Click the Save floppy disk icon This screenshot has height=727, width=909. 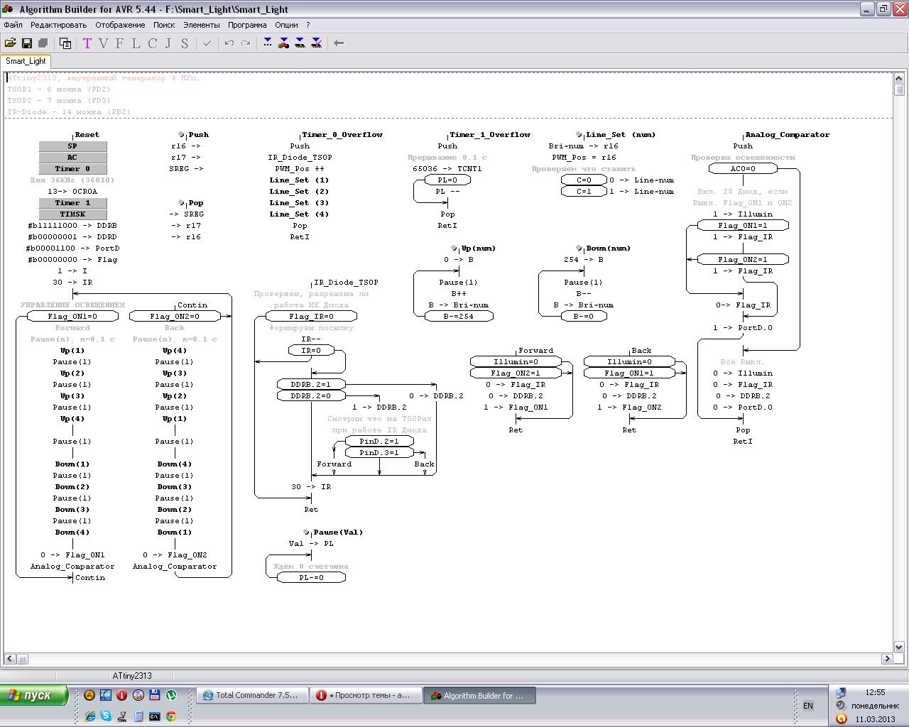[x=27, y=43]
